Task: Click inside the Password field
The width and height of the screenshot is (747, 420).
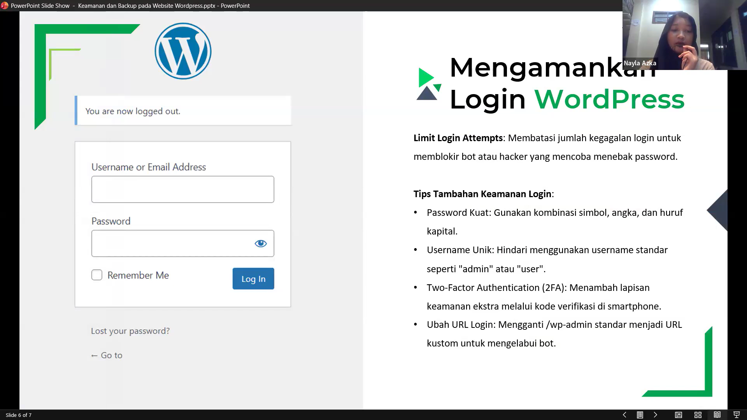Action: click(x=171, y=243)
